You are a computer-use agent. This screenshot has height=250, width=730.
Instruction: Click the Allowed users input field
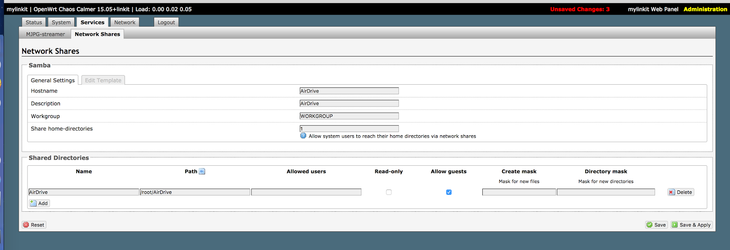tap(306, 192)
